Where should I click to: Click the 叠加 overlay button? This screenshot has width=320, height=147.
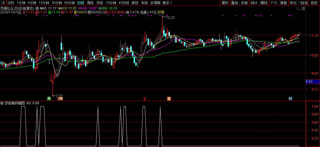235,3
